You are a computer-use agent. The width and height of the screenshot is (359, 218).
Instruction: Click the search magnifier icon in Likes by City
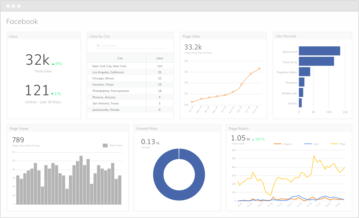point(98,45)
